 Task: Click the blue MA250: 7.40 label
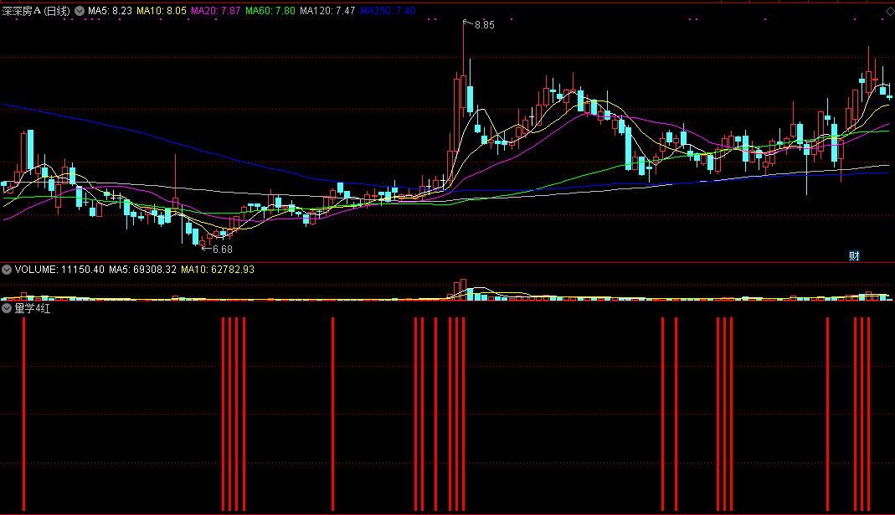[x=388, y=11]
